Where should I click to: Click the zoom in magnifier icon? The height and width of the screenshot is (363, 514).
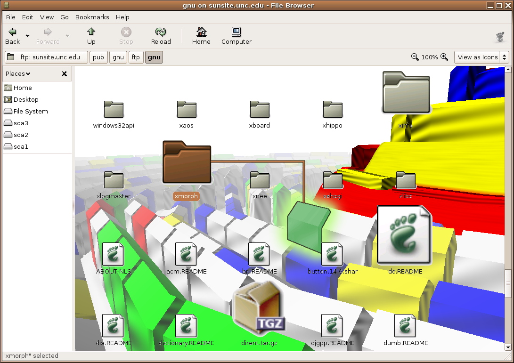click(444, 57)
